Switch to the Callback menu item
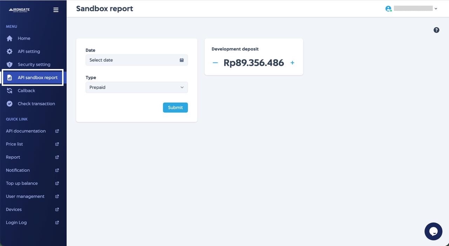The height and width of the screenshot is (246, 449). 26,90
